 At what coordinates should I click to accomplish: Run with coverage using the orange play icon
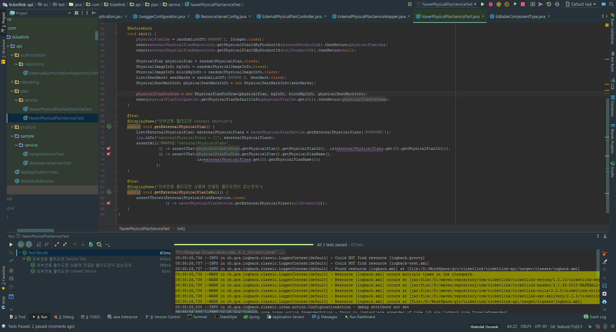pos(498,4)
